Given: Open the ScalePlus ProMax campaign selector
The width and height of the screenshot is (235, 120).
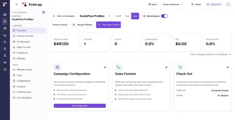Looking at the screenshot, I should (95, 16).
